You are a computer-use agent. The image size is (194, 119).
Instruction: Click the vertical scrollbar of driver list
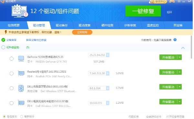click(191, 47)
